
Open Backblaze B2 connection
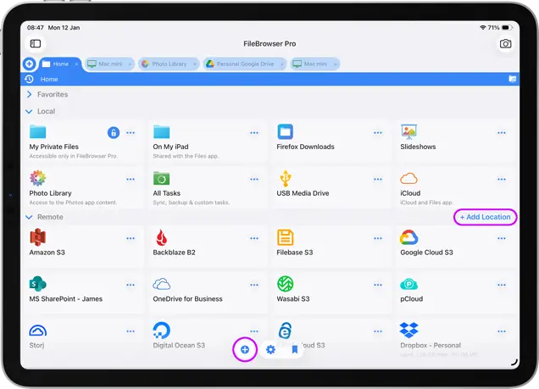(206, 246)
